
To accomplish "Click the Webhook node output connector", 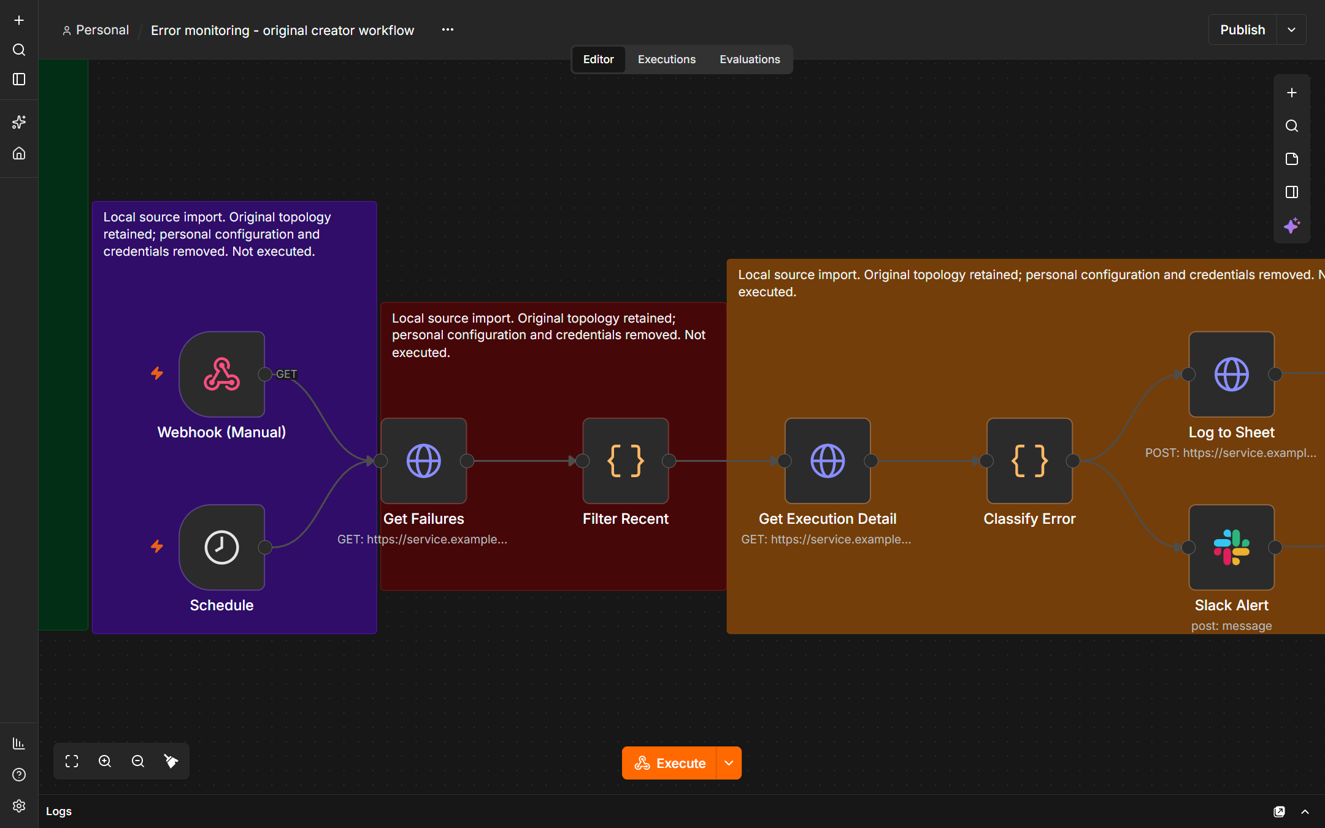I will click(x=265, y=374).
